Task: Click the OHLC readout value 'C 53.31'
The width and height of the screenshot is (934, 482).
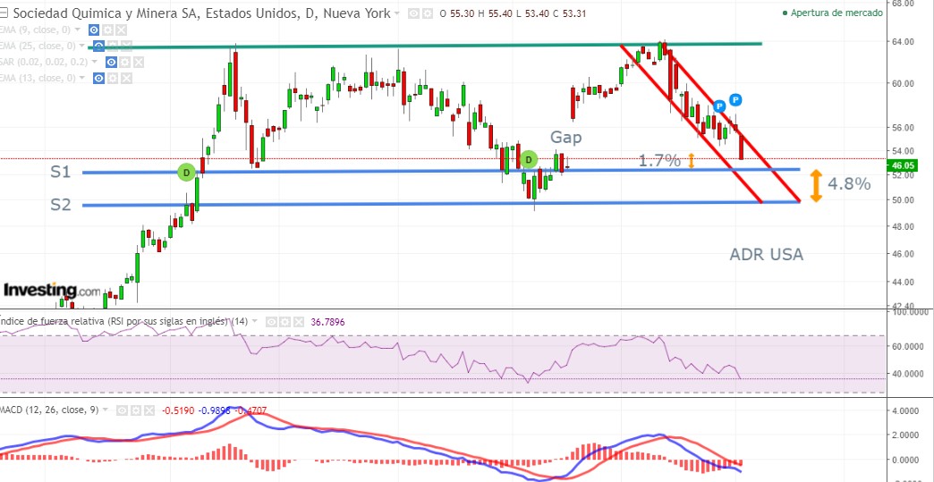Action: tap(570, 13)
